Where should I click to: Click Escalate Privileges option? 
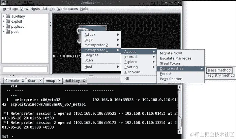181,58
